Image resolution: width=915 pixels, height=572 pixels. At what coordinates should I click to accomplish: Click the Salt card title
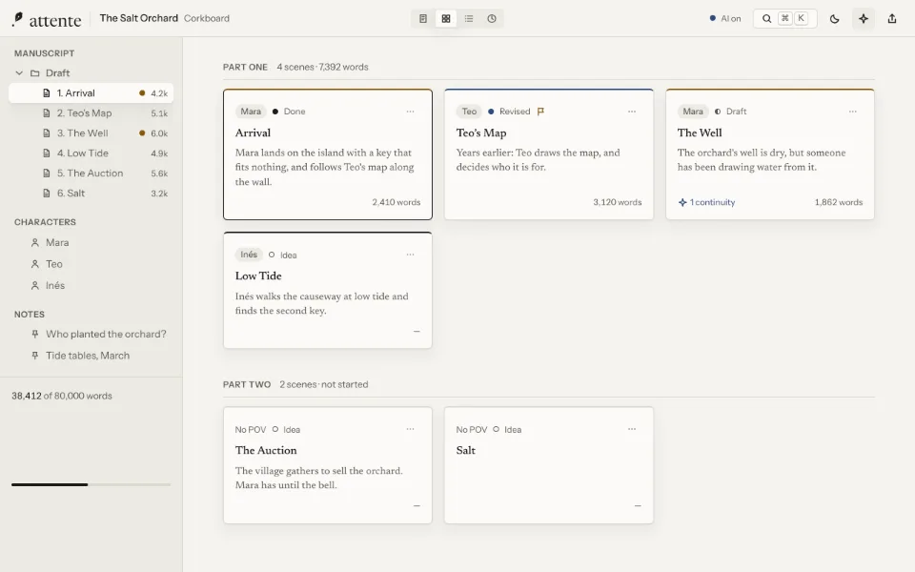tap(466, 451)
